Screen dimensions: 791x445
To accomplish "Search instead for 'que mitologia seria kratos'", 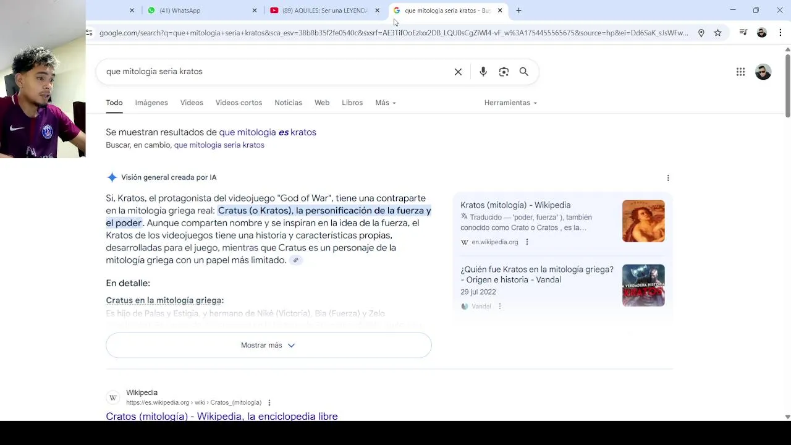I will click(x=219, y=145).
